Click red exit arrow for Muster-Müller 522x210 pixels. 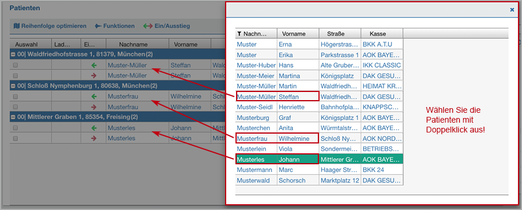[x=93, y=75]
